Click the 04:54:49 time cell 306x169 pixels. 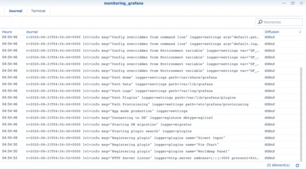coord(10,138)
